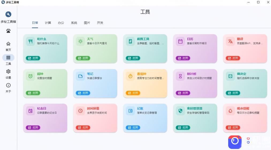Viewport: 271px width, 150px height.
Task: Switch to the 办公 tab
Action: [x=61, y=23]
